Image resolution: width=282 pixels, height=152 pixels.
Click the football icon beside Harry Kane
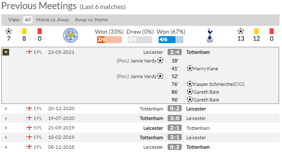[190, 68]
